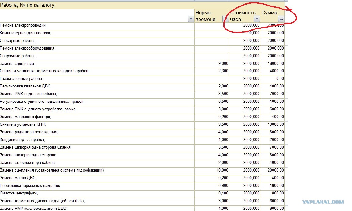Select 'Замена тормозных дисков ведущей оси (L-R),'
352x211 pixels.
pos(42,201)
